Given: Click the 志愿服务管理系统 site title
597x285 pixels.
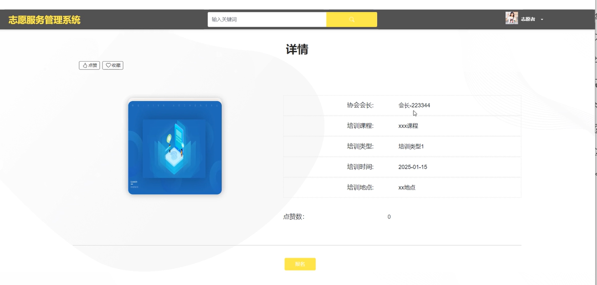Looking at the screenshot, I should pyautogui.click(x=45, y=20).
